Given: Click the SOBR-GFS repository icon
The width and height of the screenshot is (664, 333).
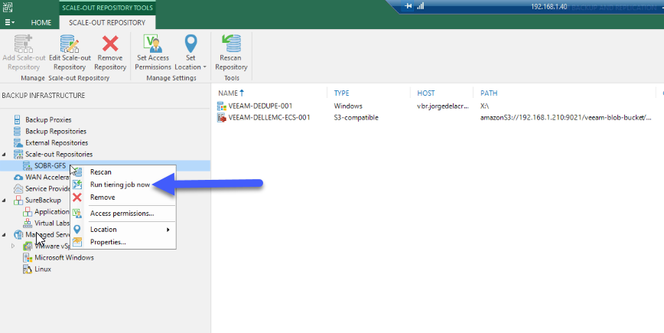Looking at the screenshot, I should point(28,165).
